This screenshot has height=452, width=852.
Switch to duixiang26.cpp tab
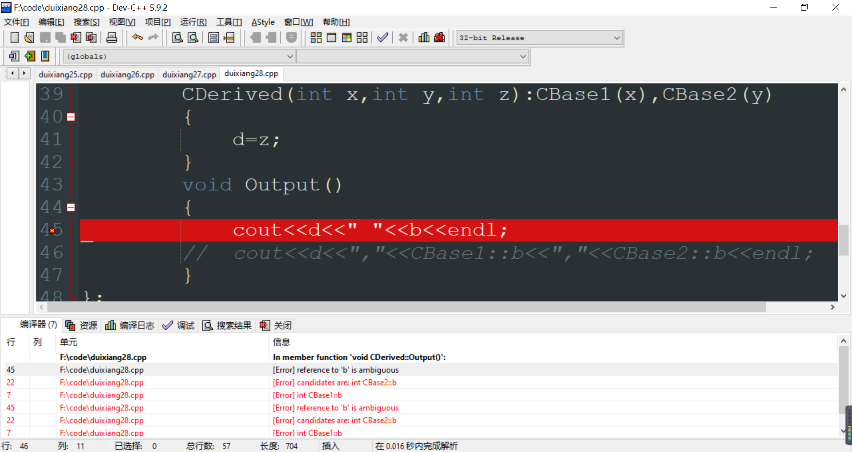127,74
